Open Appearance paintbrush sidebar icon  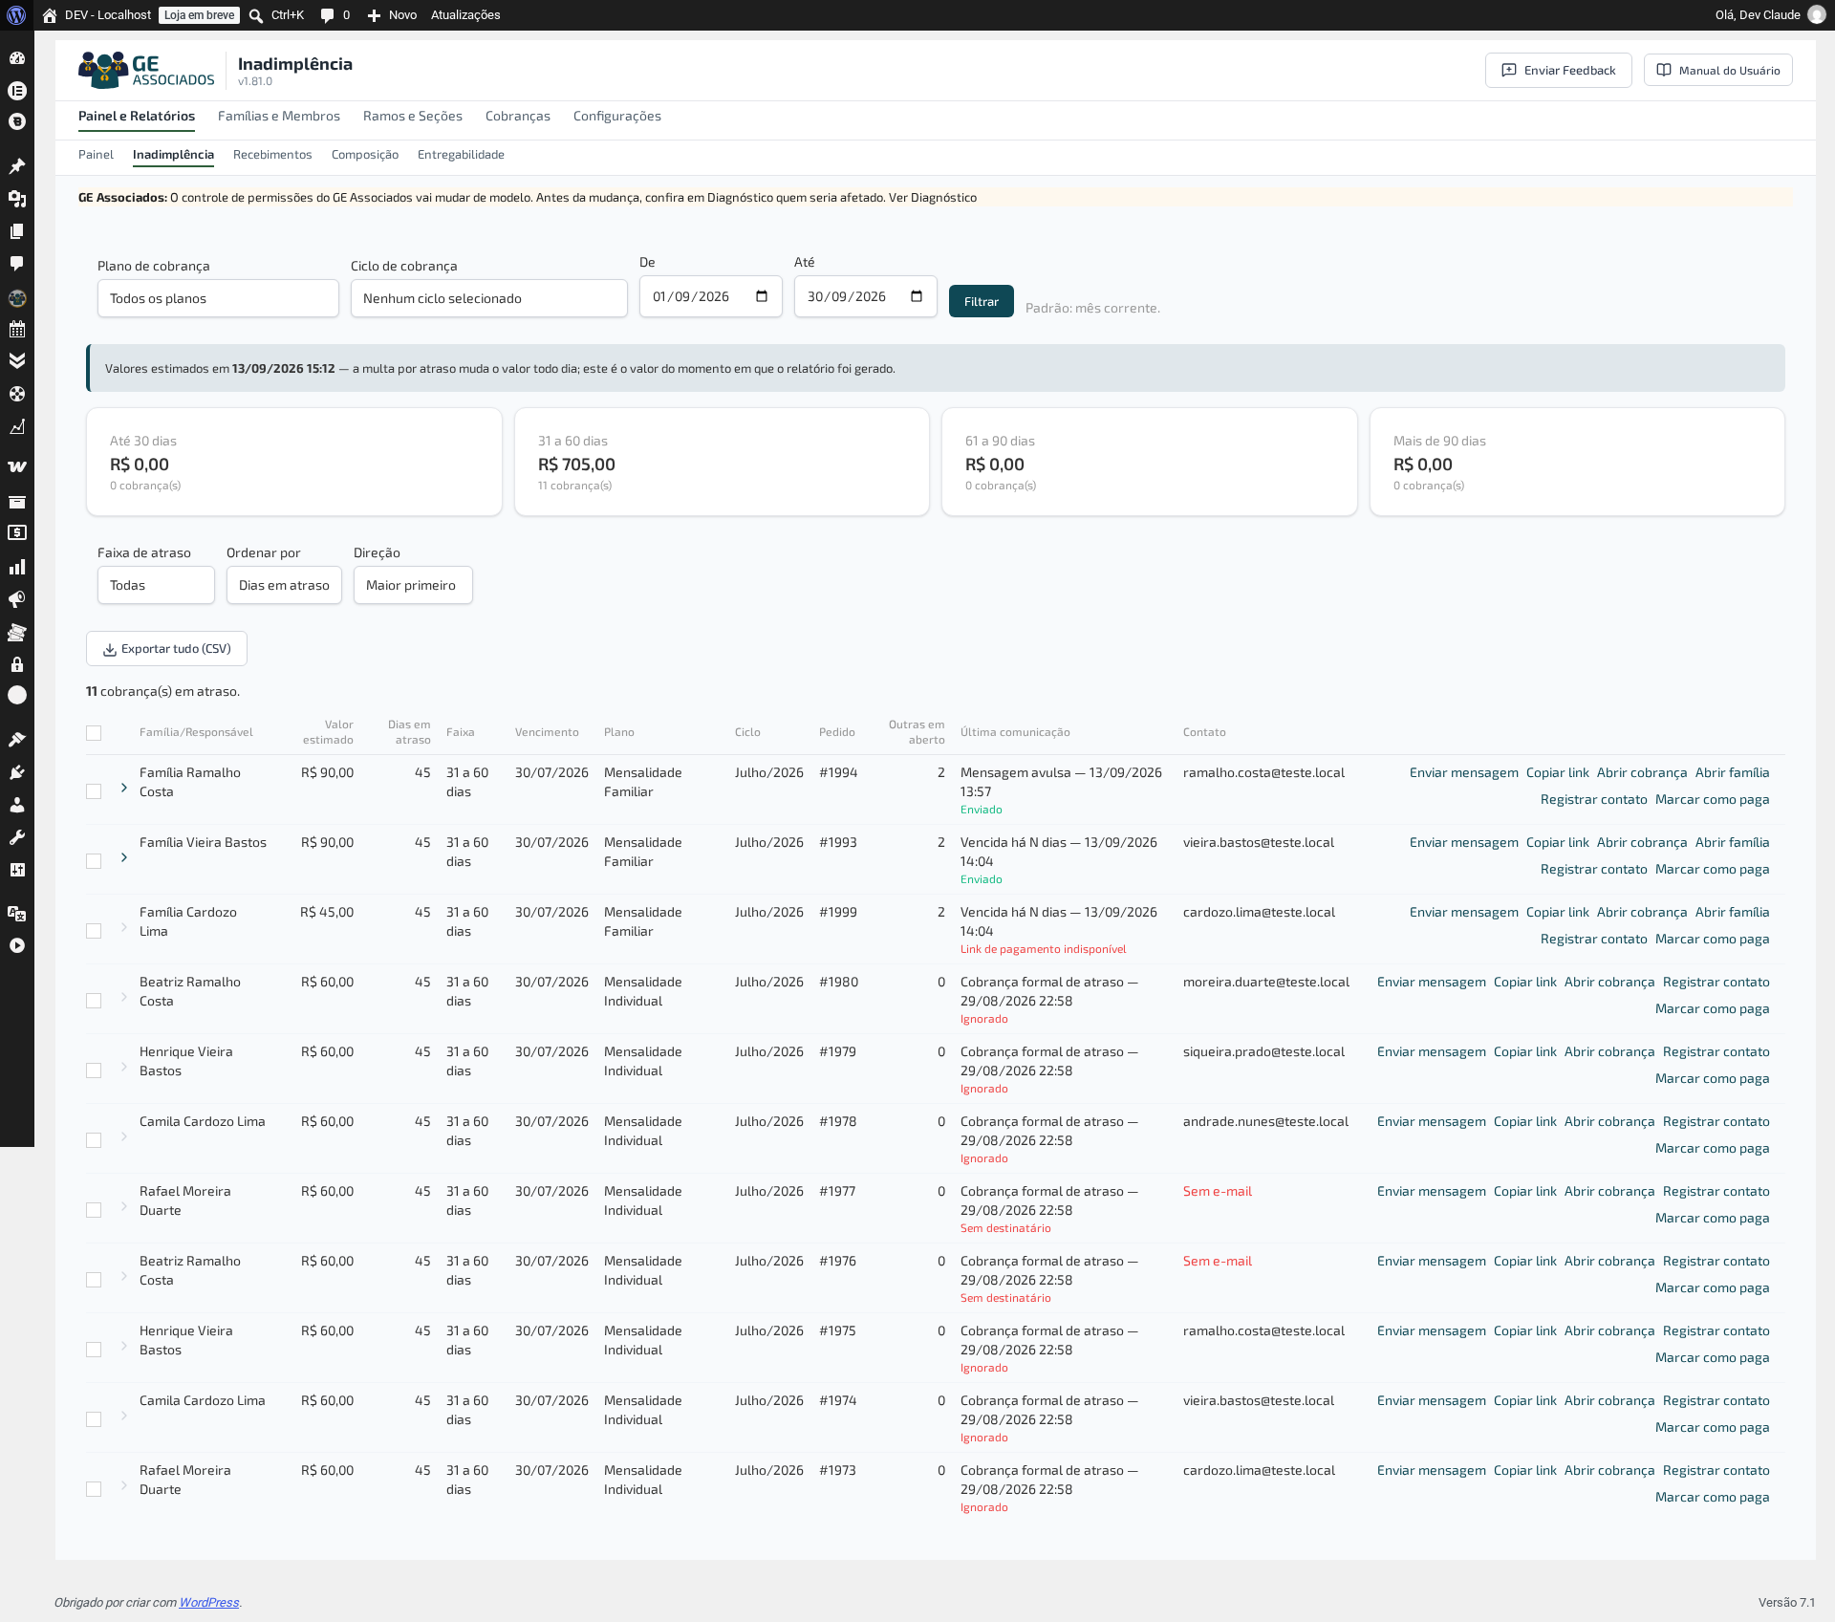pyautogui.click(x=17, y=739)
